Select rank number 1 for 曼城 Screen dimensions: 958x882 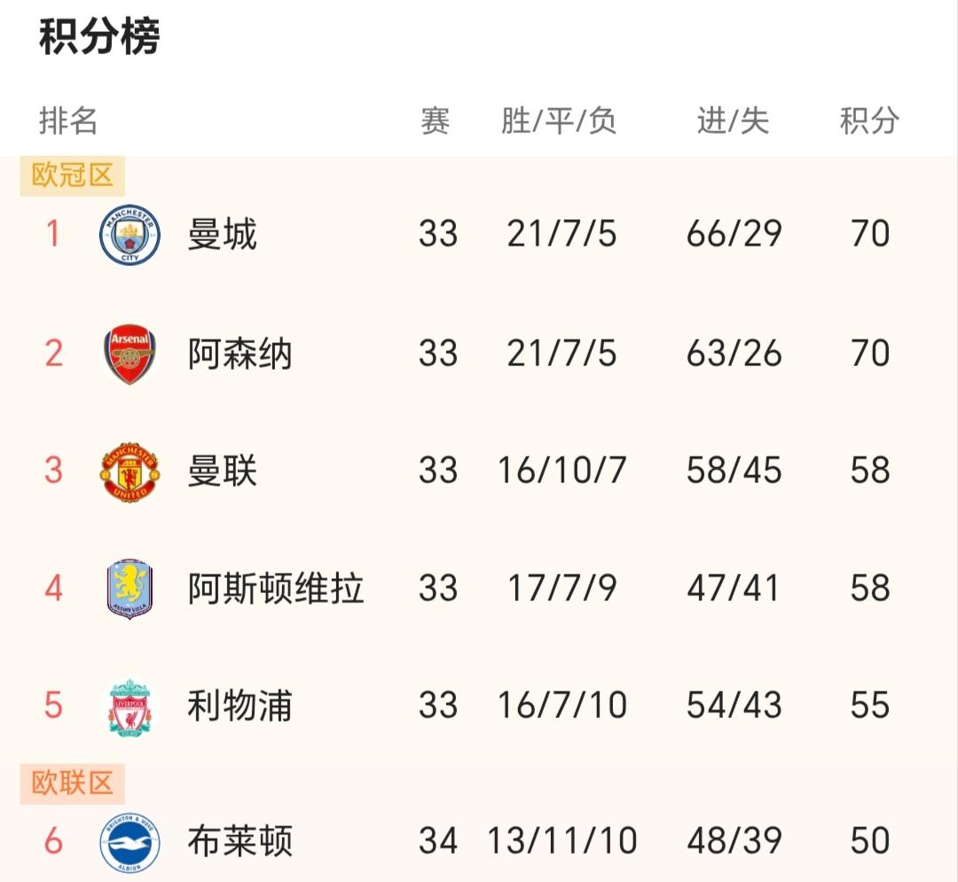[x=51, y=232]
